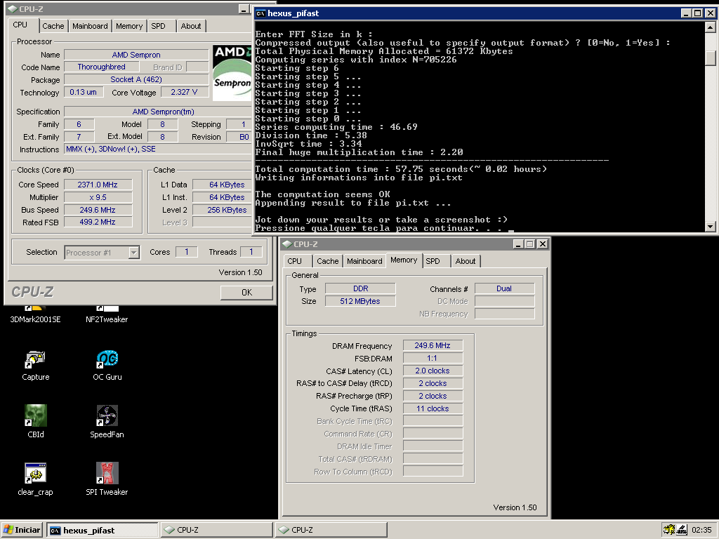The image size is (719, 539).
Task: Open Memory tab in processor window
Action: [x=129, y=26]
